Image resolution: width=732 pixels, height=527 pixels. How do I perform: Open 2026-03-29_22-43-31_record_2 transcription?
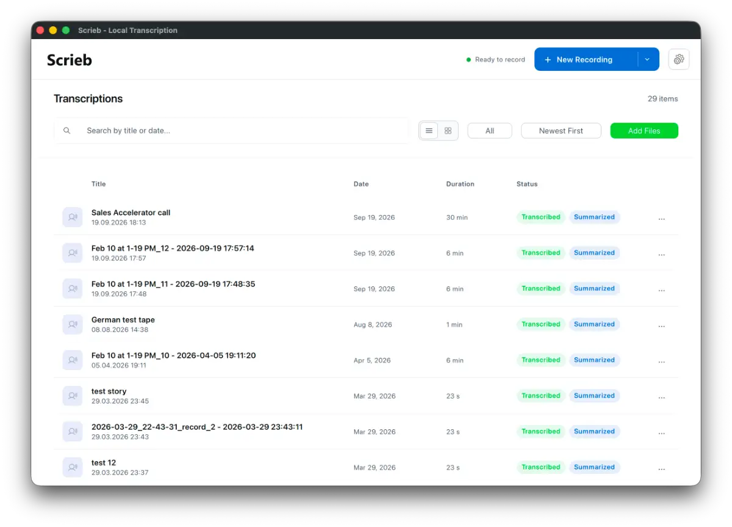pos(197,427)
